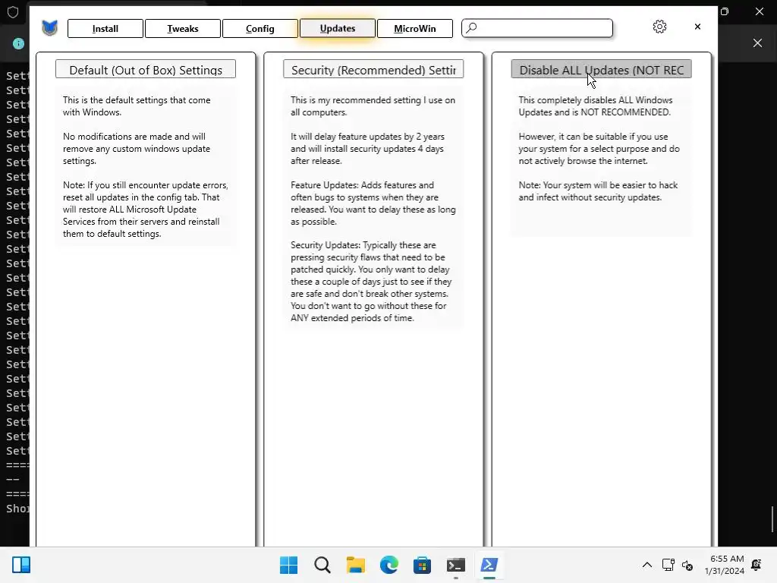777x583 pixels.
Task: Switch to the Tweaks tab
Action: tap(182, 28)
